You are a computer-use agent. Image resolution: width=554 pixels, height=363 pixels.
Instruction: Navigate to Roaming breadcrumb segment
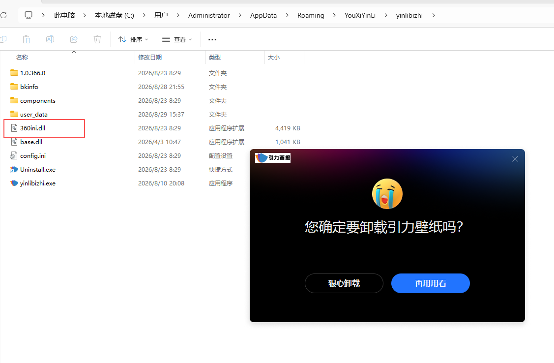point(311,15)
